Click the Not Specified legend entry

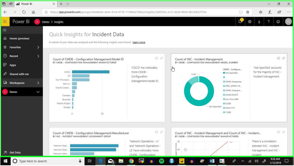(x=230, y=73)
